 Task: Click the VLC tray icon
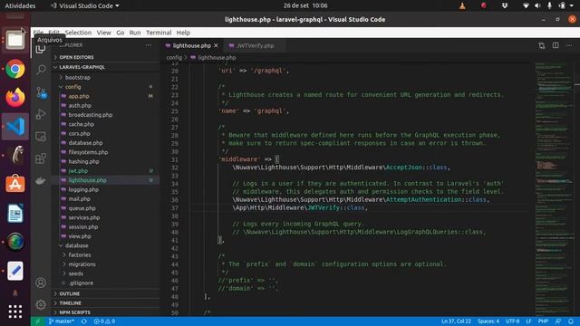(x=462, y=5)
